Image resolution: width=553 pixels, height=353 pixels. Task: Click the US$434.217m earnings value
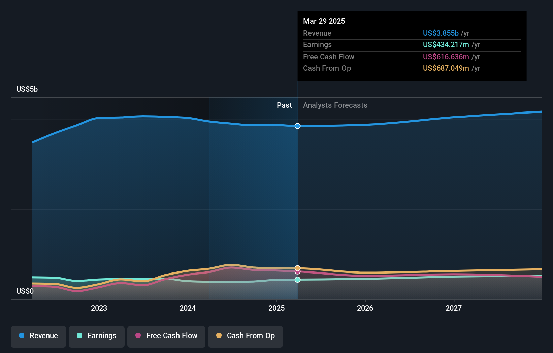[446, 44]
